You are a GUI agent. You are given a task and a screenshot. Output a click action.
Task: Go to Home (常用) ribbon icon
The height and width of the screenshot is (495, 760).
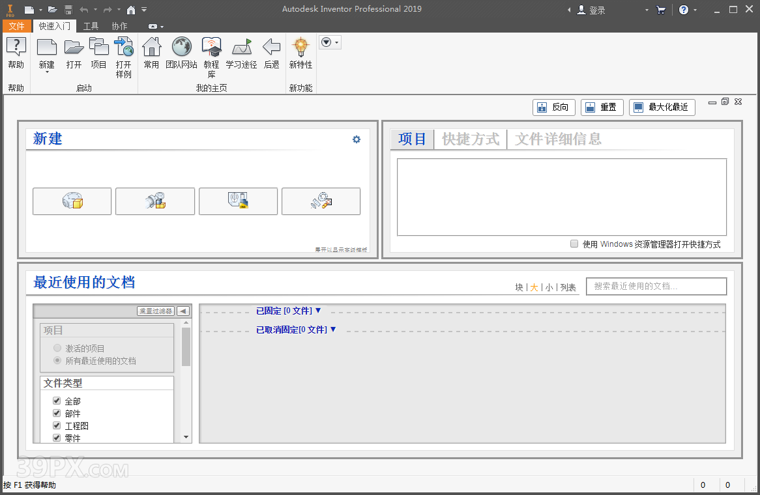click(x=151, y=48)
